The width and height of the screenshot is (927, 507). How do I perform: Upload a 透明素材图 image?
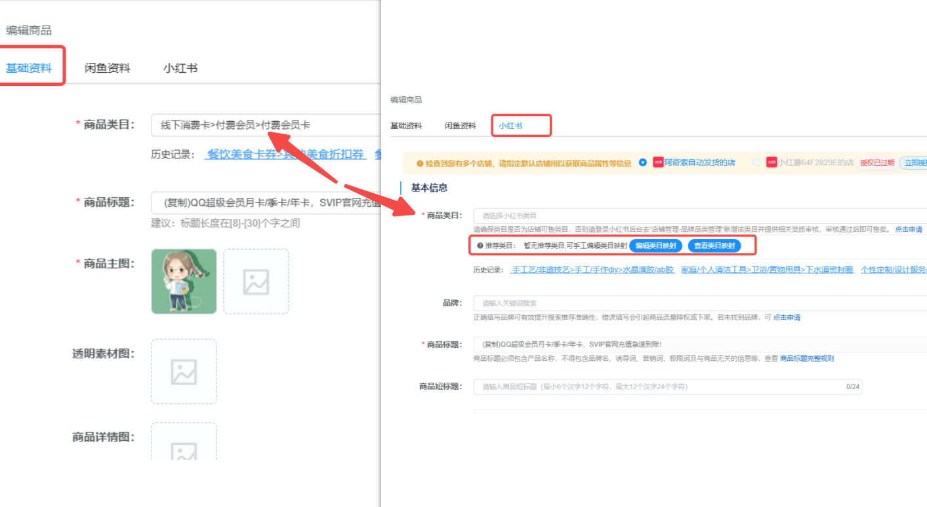point(184,371)
